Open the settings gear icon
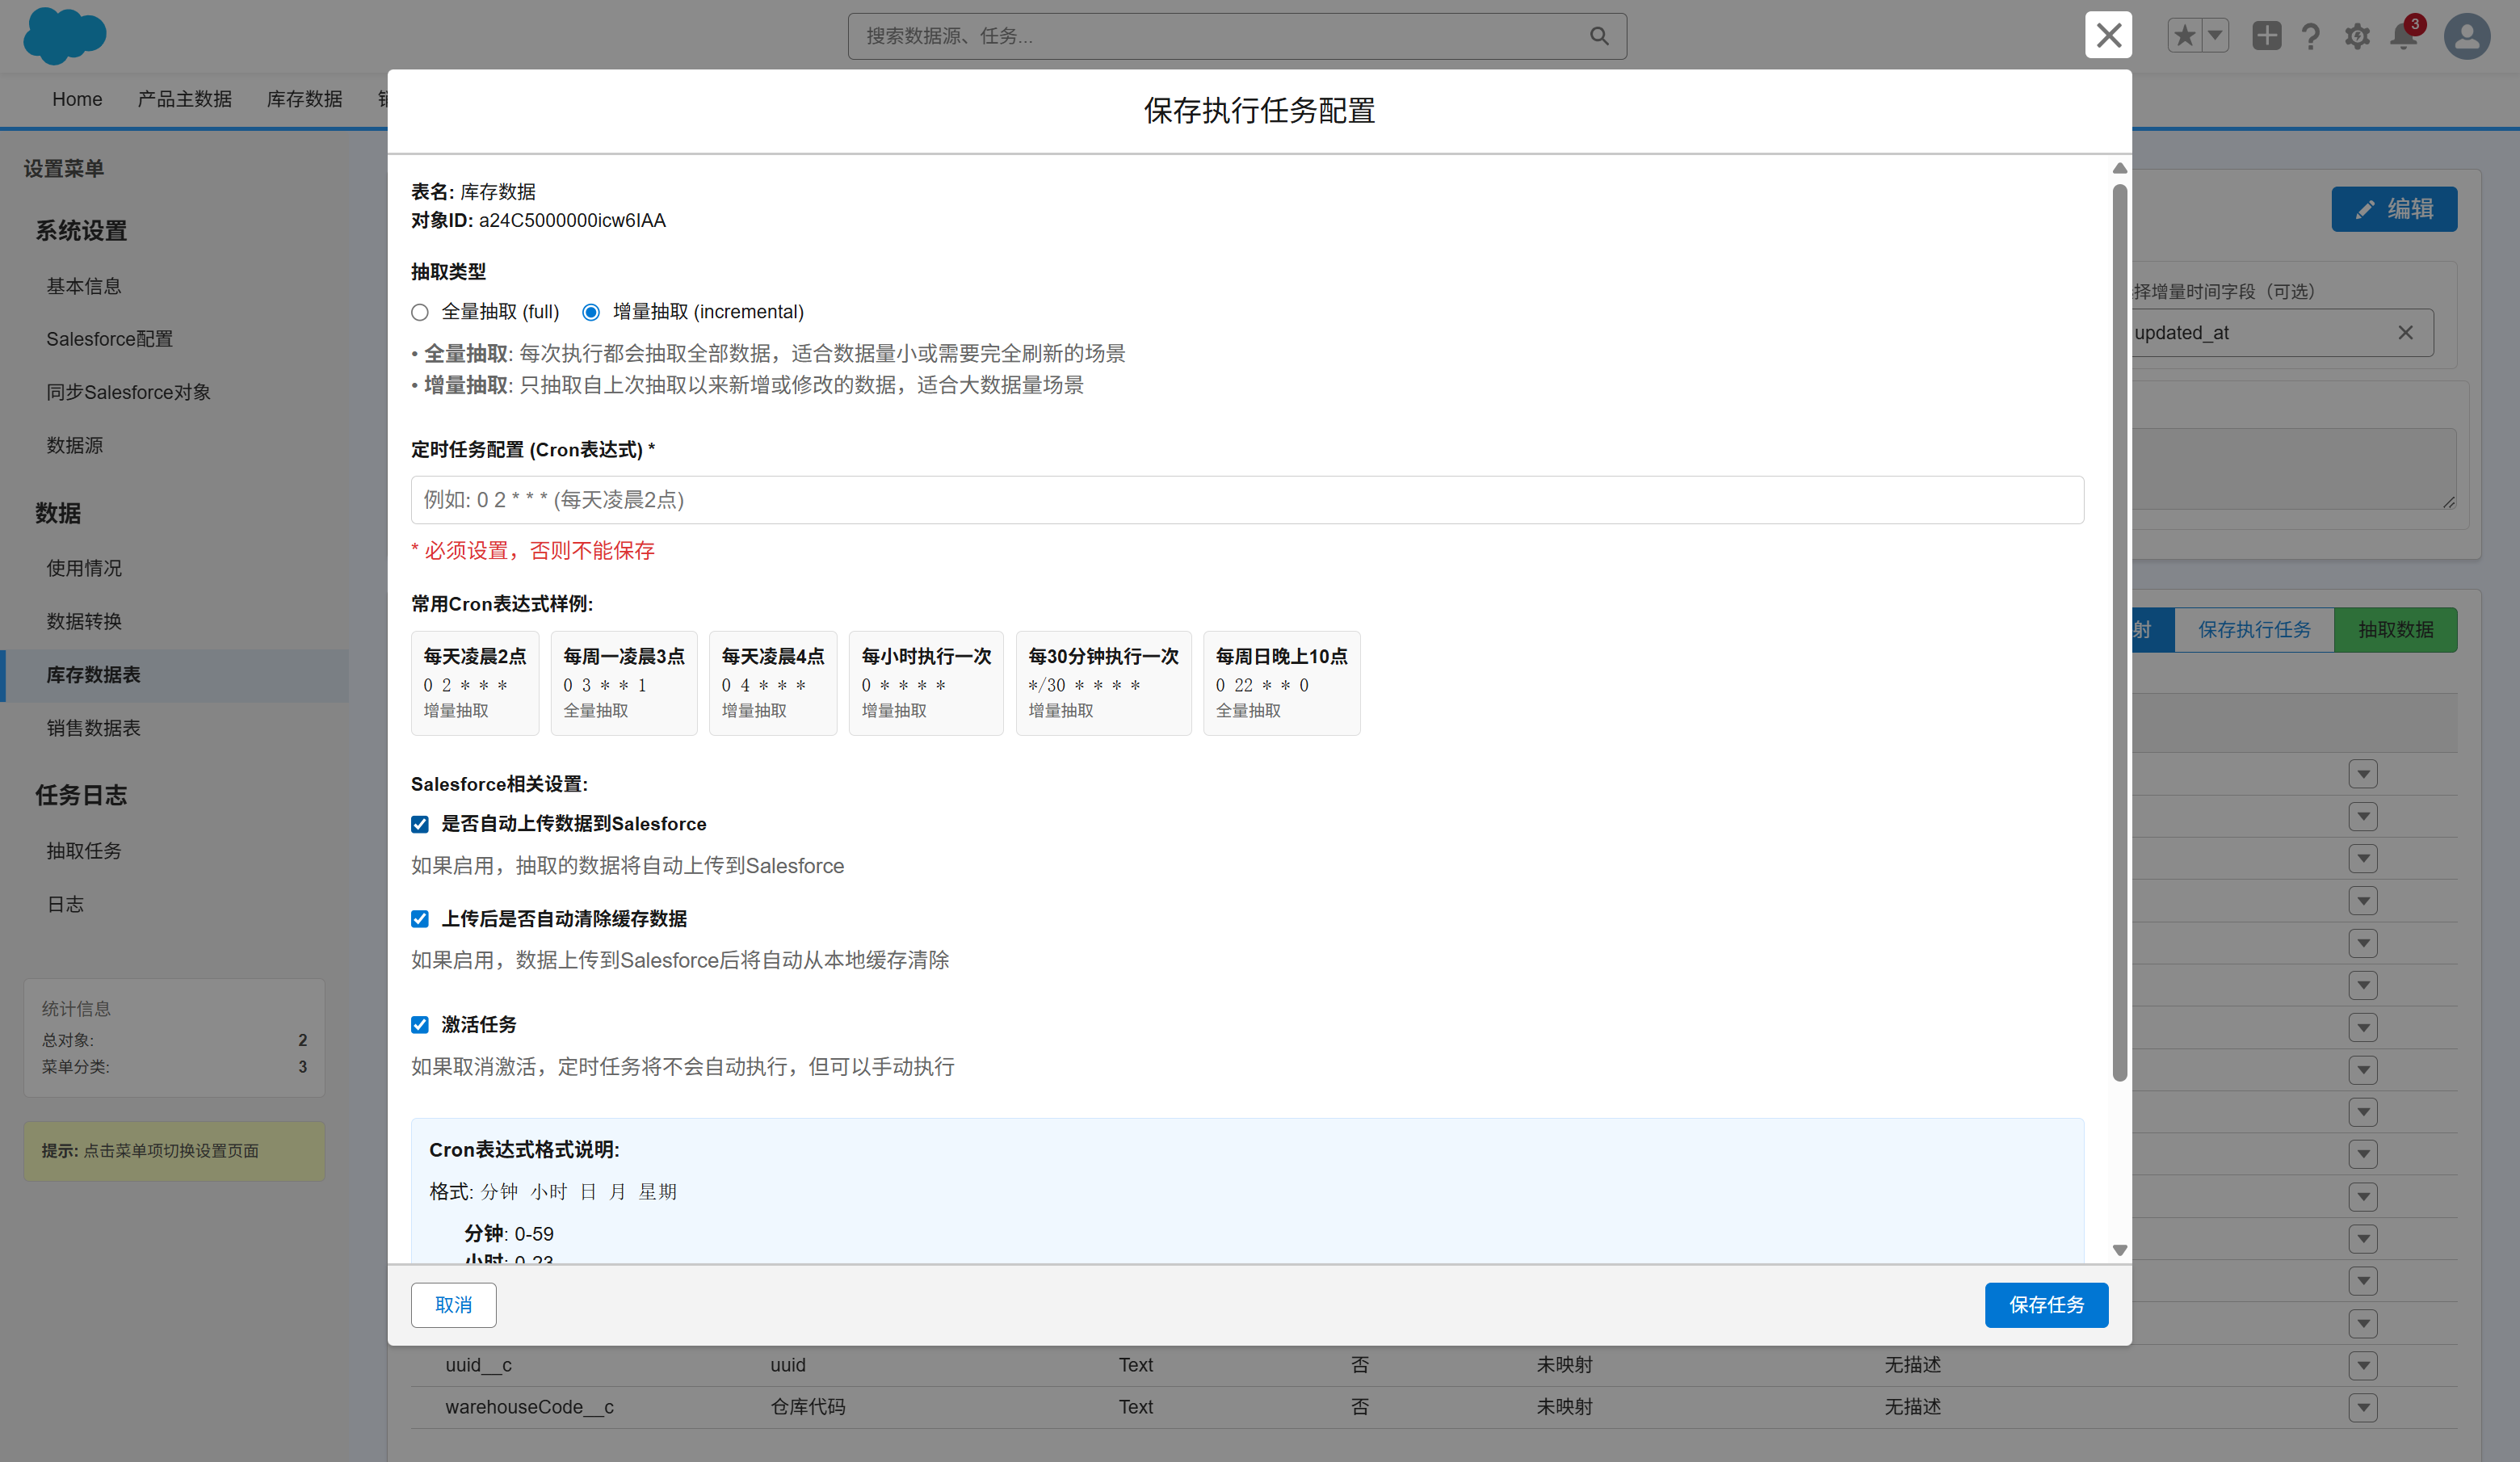Screen dimensions: 2520x1462 pyautogui.click(x=2357, y=36)
